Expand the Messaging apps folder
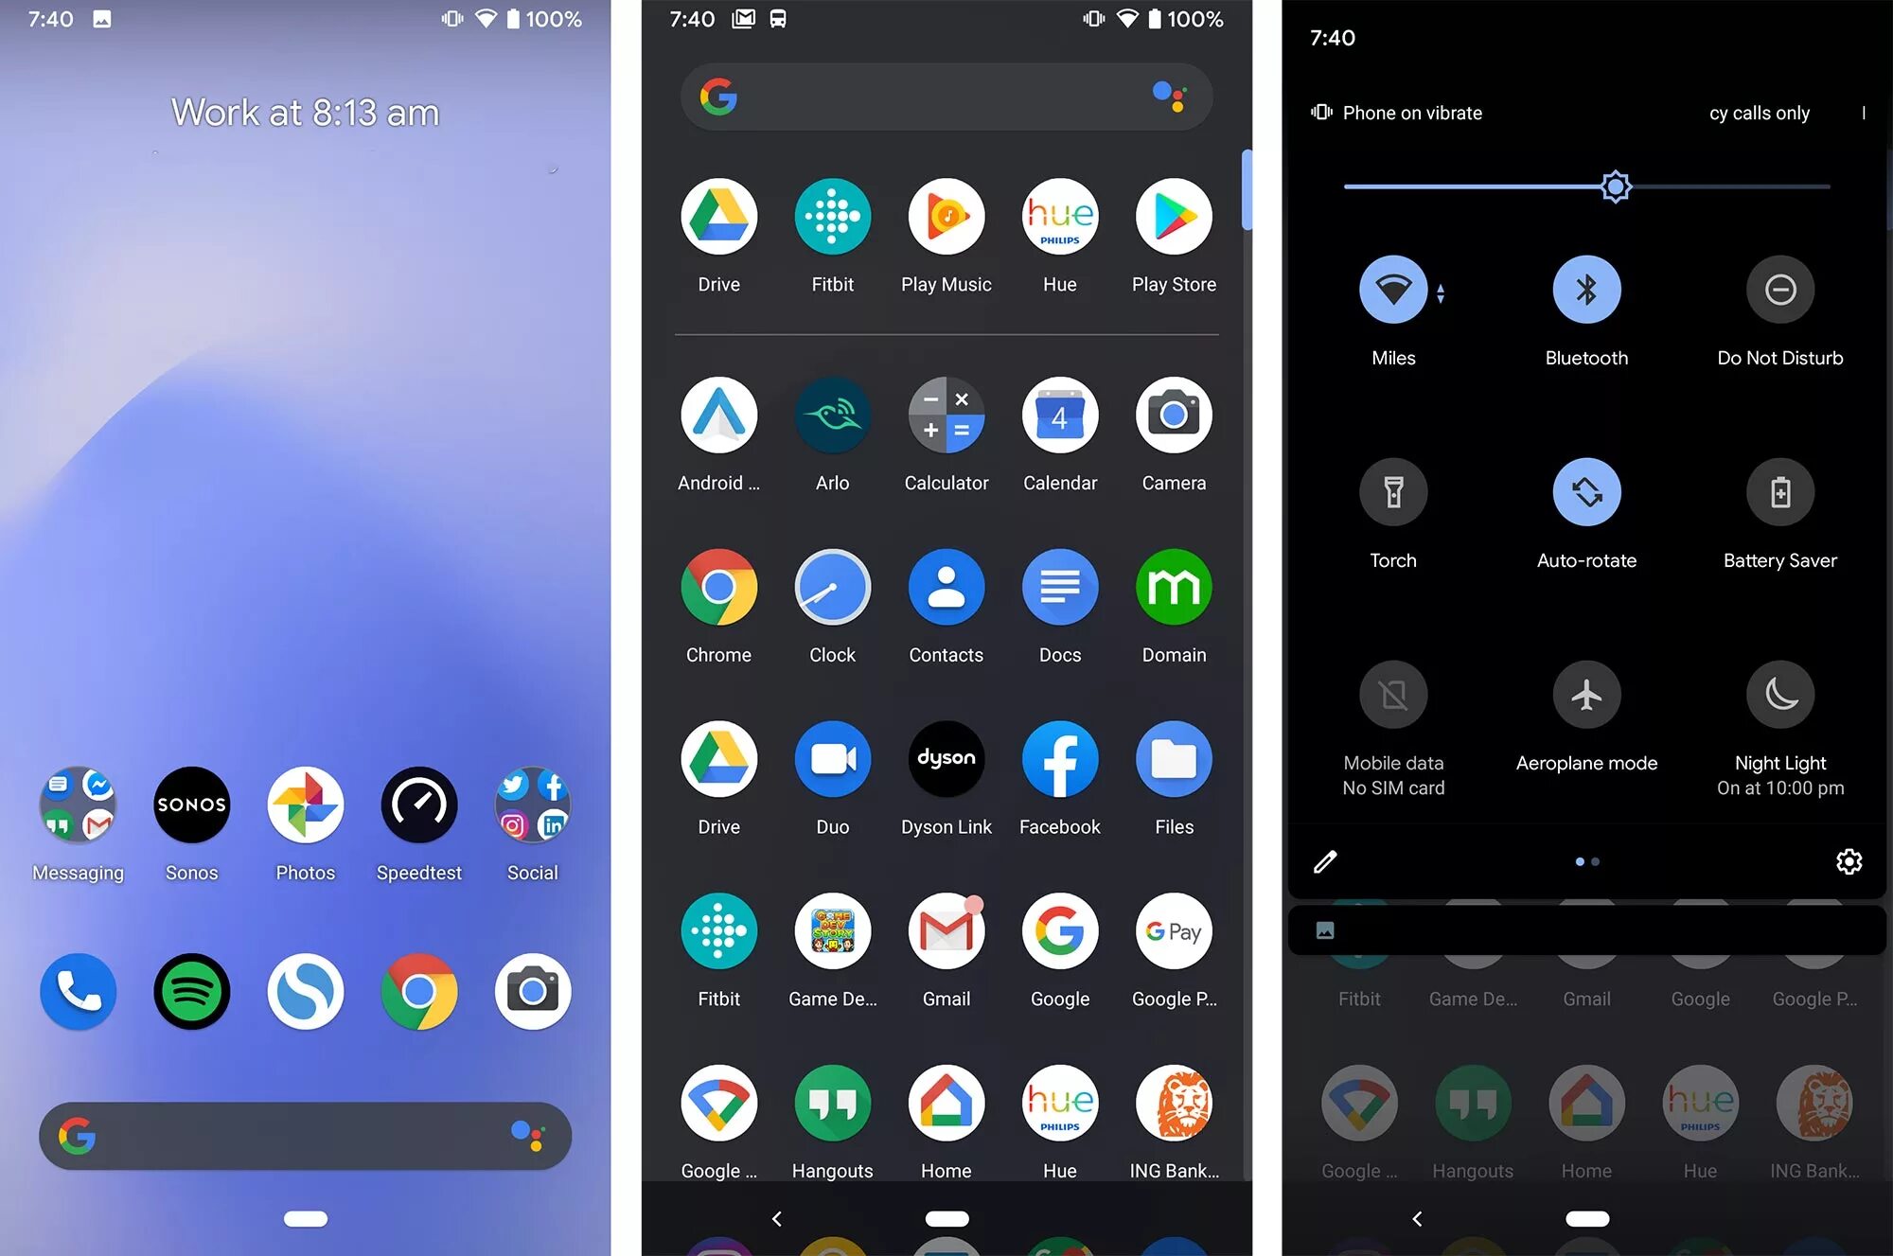The width and height of the screenshot is (1893, 1256). tap(76, 804)
